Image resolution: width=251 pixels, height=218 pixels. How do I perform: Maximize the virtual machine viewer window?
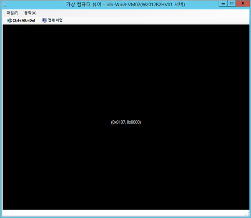(232, 3)
